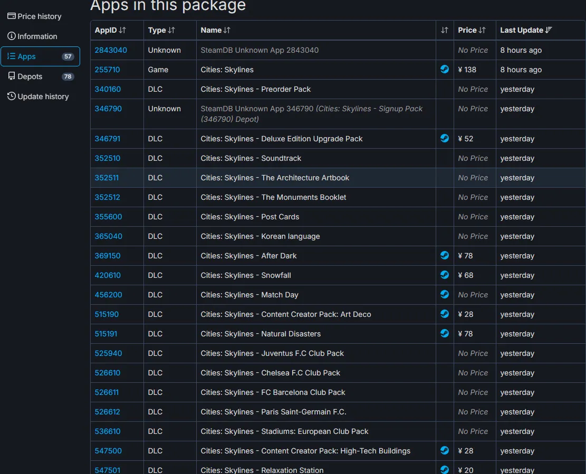Select the Apps tab in sidebar
586x474 pixels.
pos(41,56)
